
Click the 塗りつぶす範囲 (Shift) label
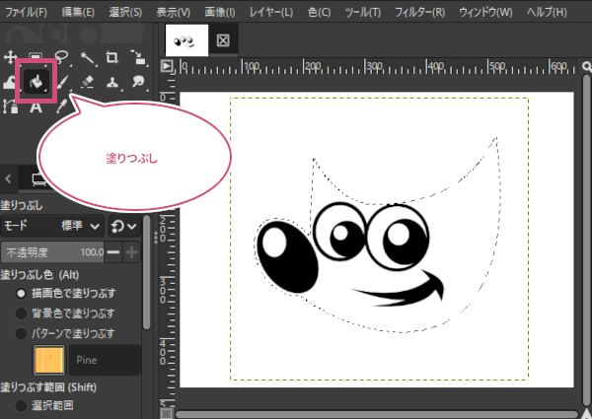click(48, 386)
